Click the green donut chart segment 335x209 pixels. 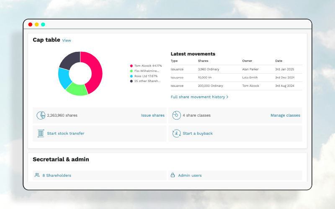pyautogui.click(x=77, y=89)
